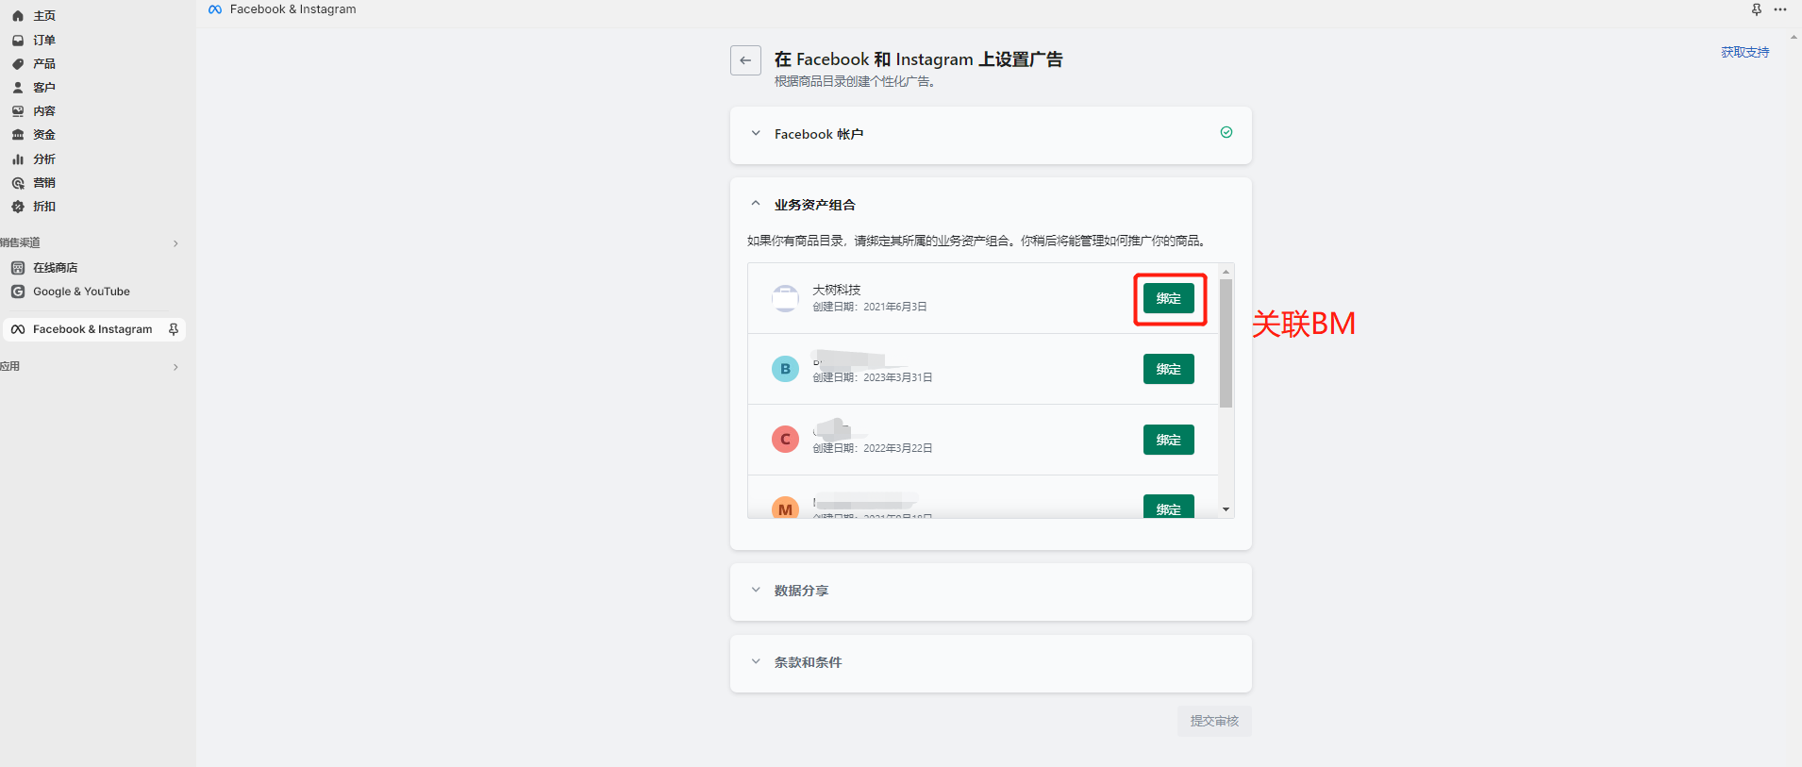
Task: Click 绑定 for the C account
Action: (x=1169, y=440)
